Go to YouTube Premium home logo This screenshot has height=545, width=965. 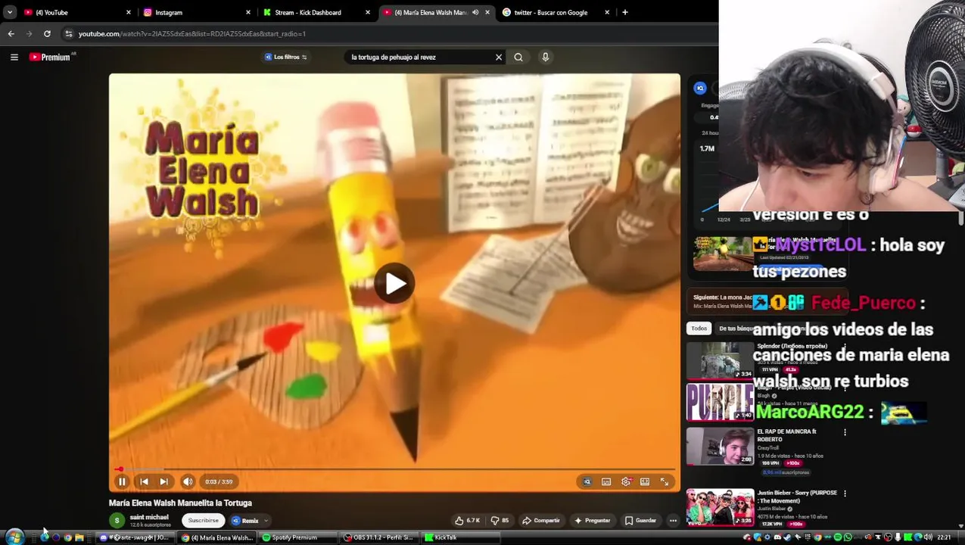click(51, 57)
